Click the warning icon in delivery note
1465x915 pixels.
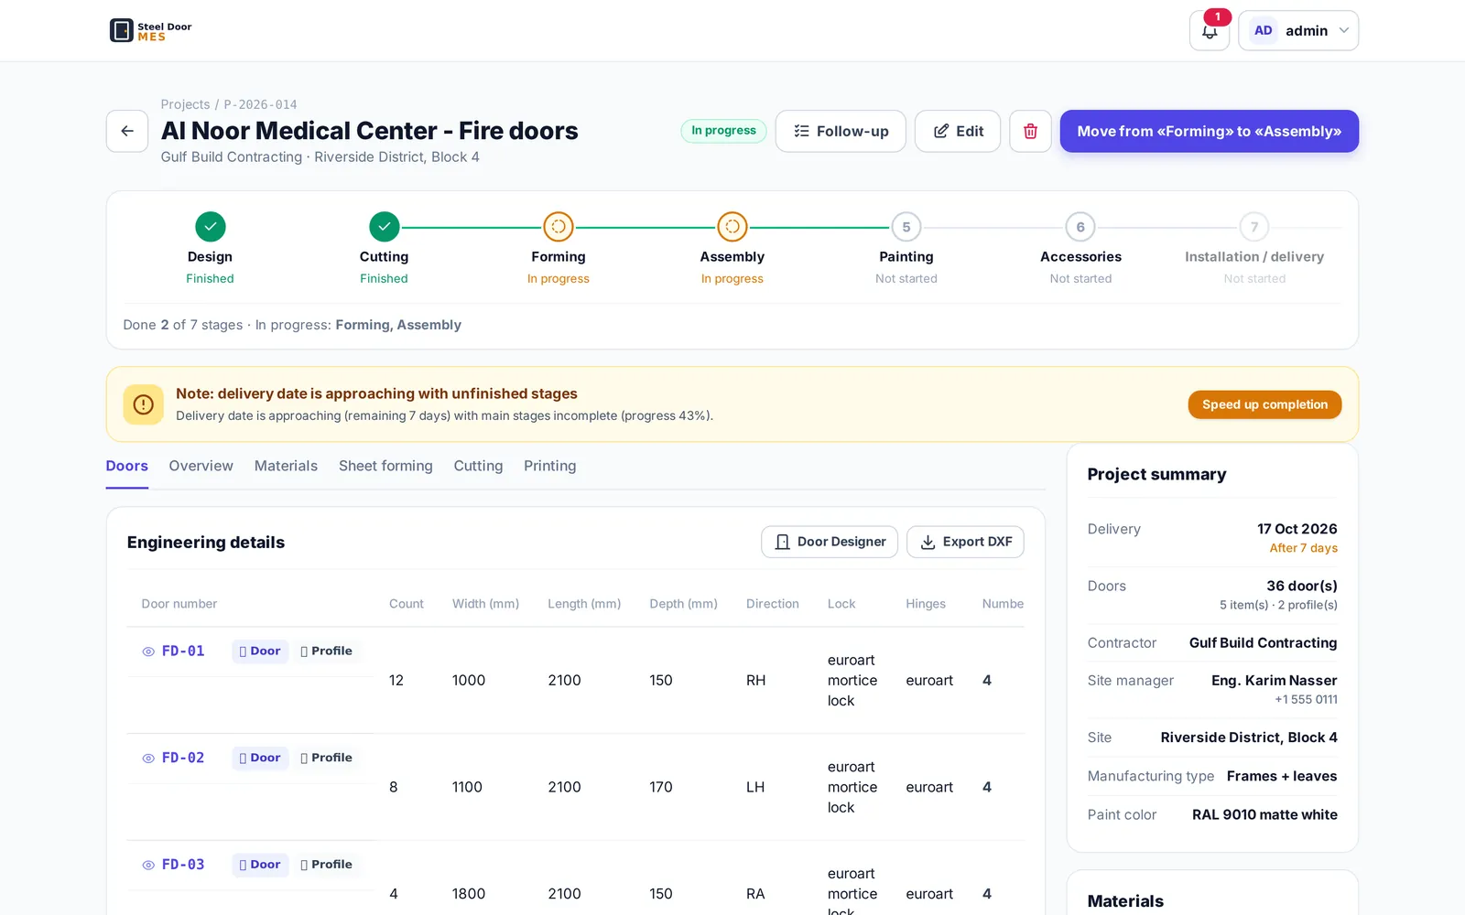[x=144, y=404]
